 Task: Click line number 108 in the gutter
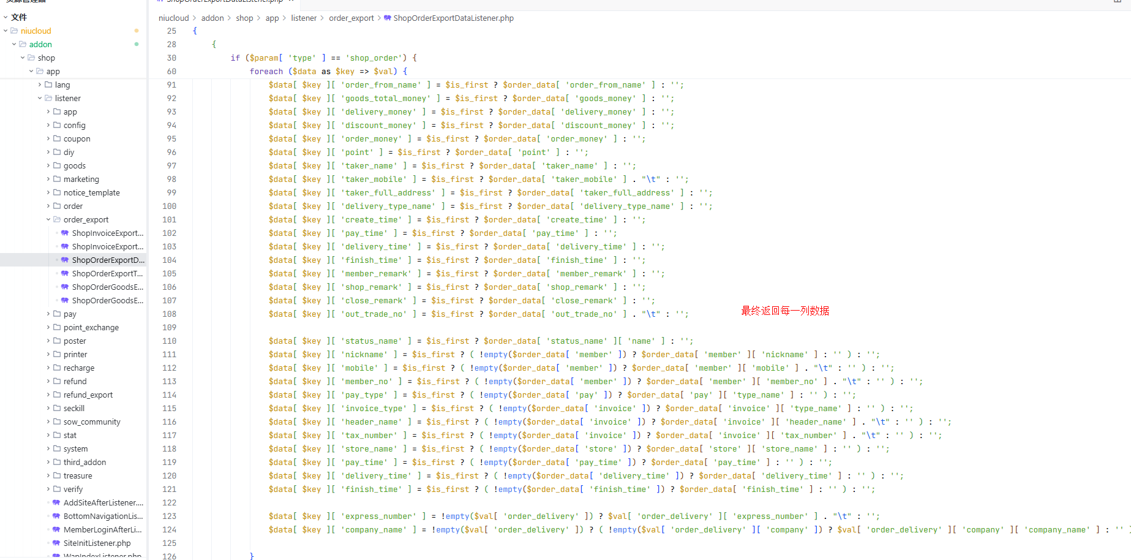pyautogui.click(x=169, y=314)
